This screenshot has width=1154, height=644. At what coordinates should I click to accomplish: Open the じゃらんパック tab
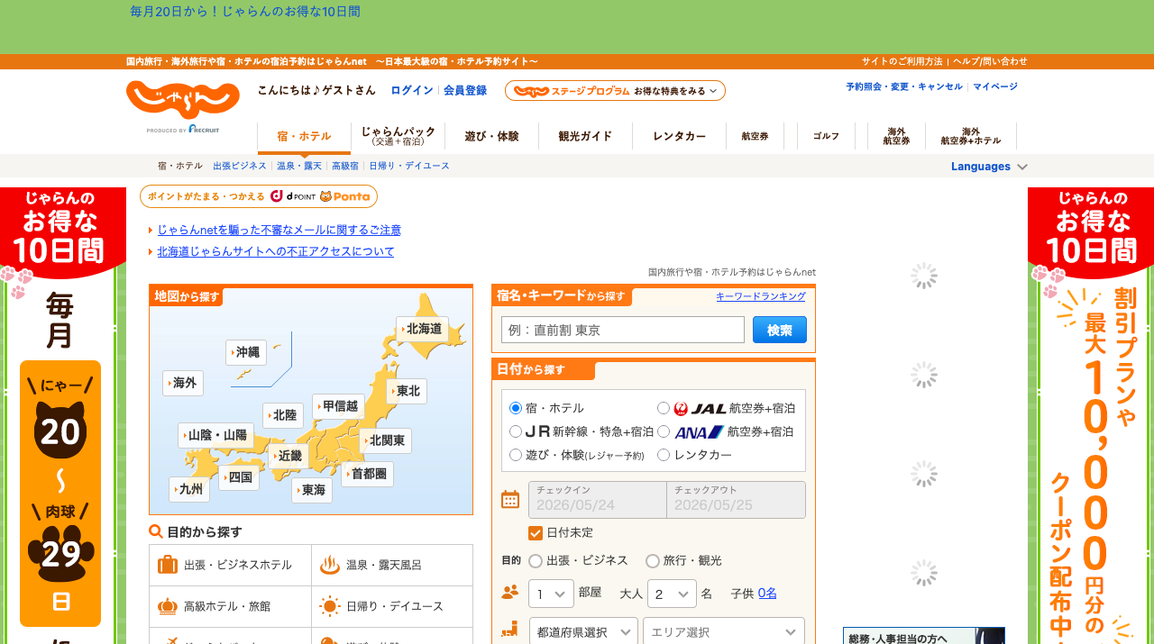398,136
